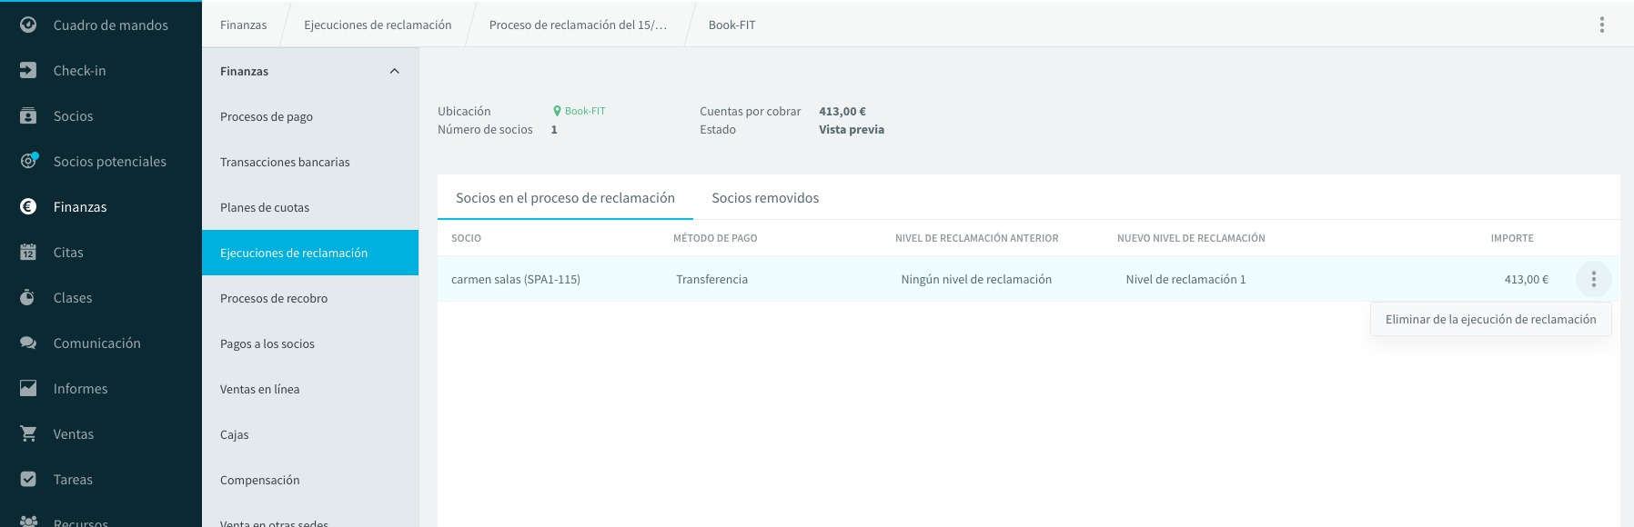Image resolution: width=1634 pixels, height=527 pixels.
Task: Select Planes de cuotas
Action: click(310, 207)
